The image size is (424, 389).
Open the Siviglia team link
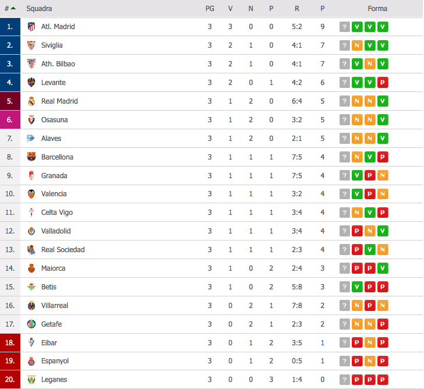coord(52,45)
